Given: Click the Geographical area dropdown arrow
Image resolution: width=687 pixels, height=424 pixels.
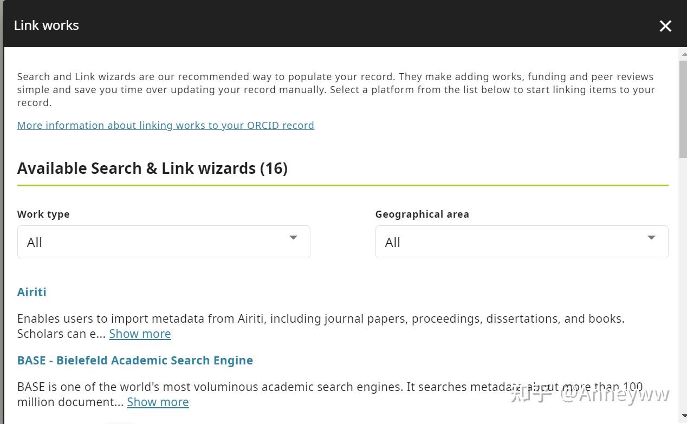Looking at the screenshot, I should coord(651,237).
